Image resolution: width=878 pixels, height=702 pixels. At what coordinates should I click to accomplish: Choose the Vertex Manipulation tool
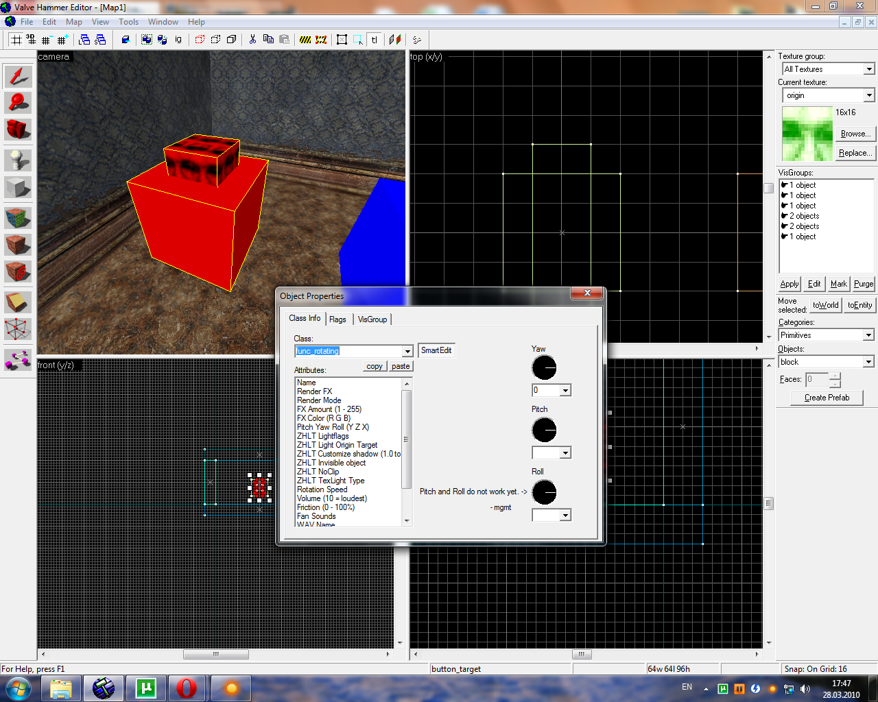[18, 328]
